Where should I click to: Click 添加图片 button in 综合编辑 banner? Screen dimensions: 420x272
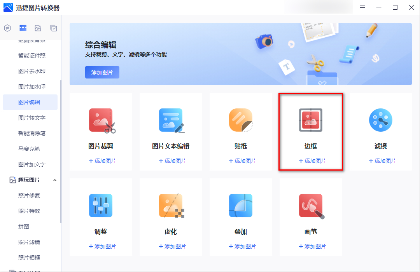click(102, 72)
